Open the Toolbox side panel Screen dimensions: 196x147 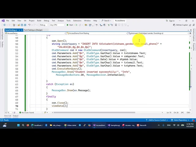(x=2, y=45)
